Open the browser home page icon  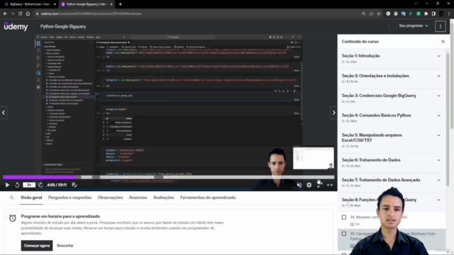[x=28, y=13]
